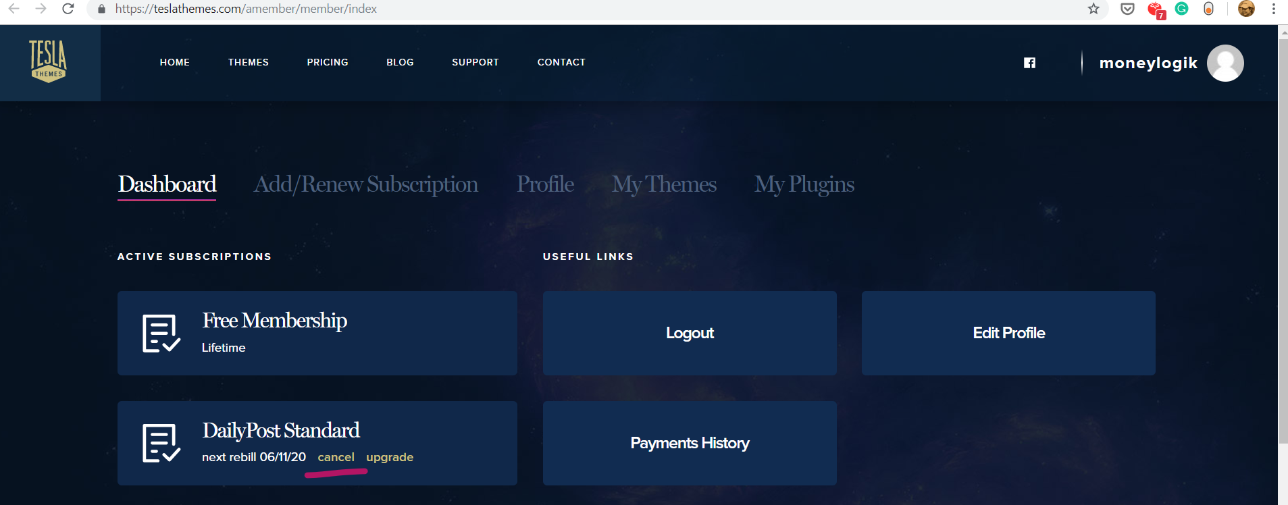
Task: Click the Edit Profile button
Action: point(1008,333)
